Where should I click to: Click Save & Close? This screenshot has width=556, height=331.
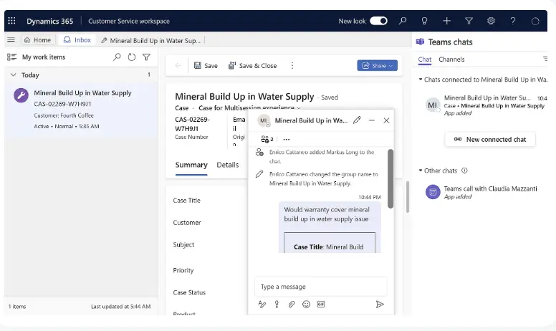[x=252, y=66]
